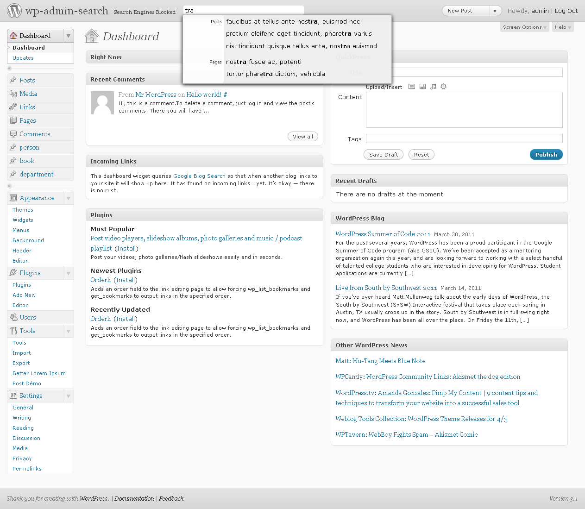Click the Log Out link
The width and height of the screenshot is (585, 509).
(x=566, y=11)
